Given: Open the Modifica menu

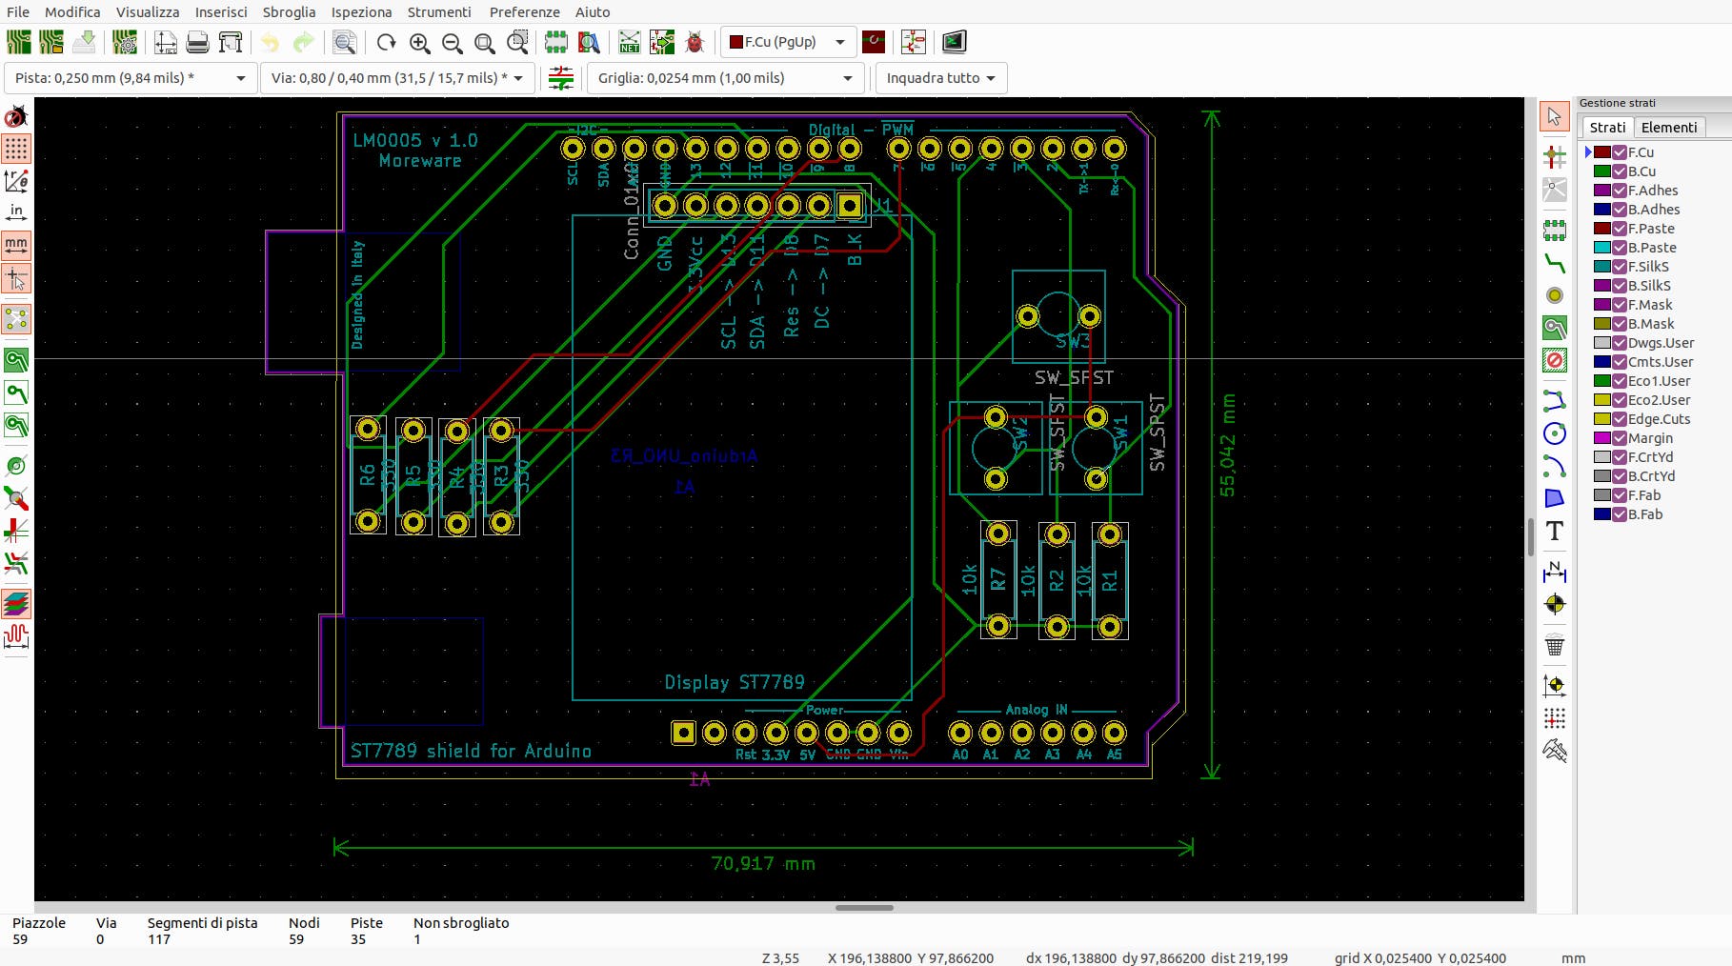Looking at the screenshot, I should pyautogui.click(x=72, y=11).
